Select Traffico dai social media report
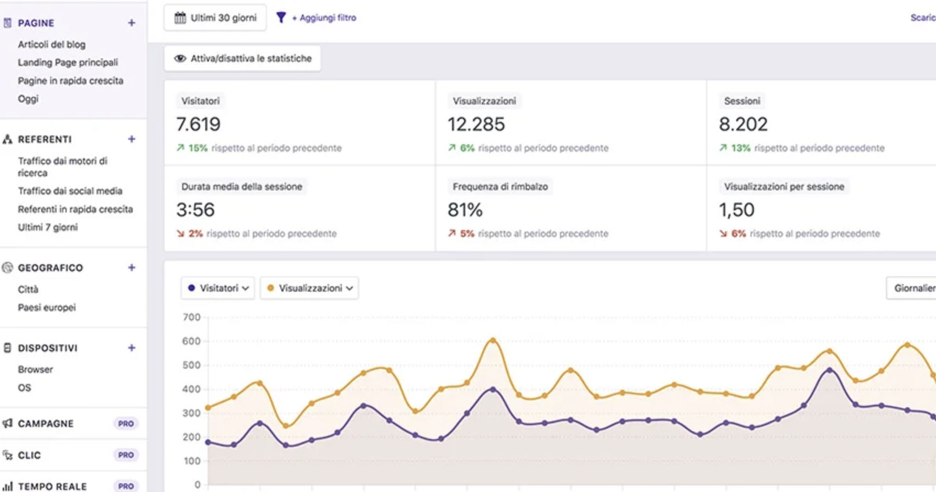The image size is (936, 492). click(x=70, y=191)
